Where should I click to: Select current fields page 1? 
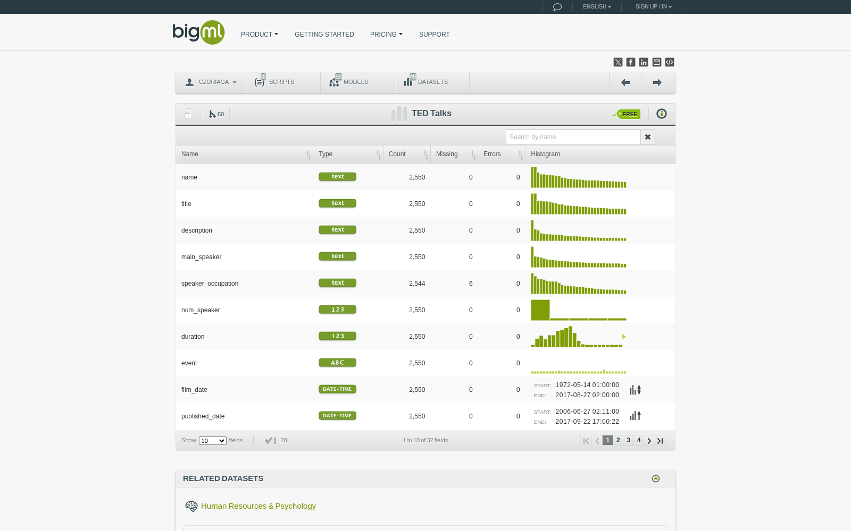[x=607, y=440]
